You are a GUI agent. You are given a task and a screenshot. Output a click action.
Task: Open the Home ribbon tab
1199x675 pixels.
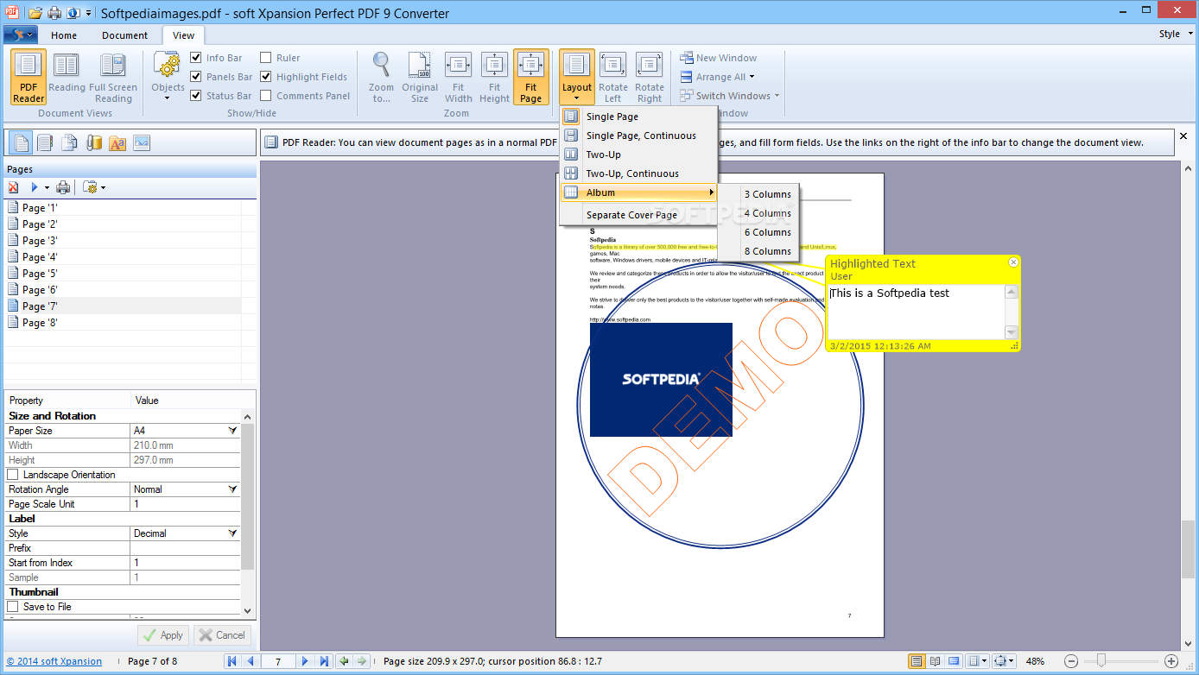64,35
